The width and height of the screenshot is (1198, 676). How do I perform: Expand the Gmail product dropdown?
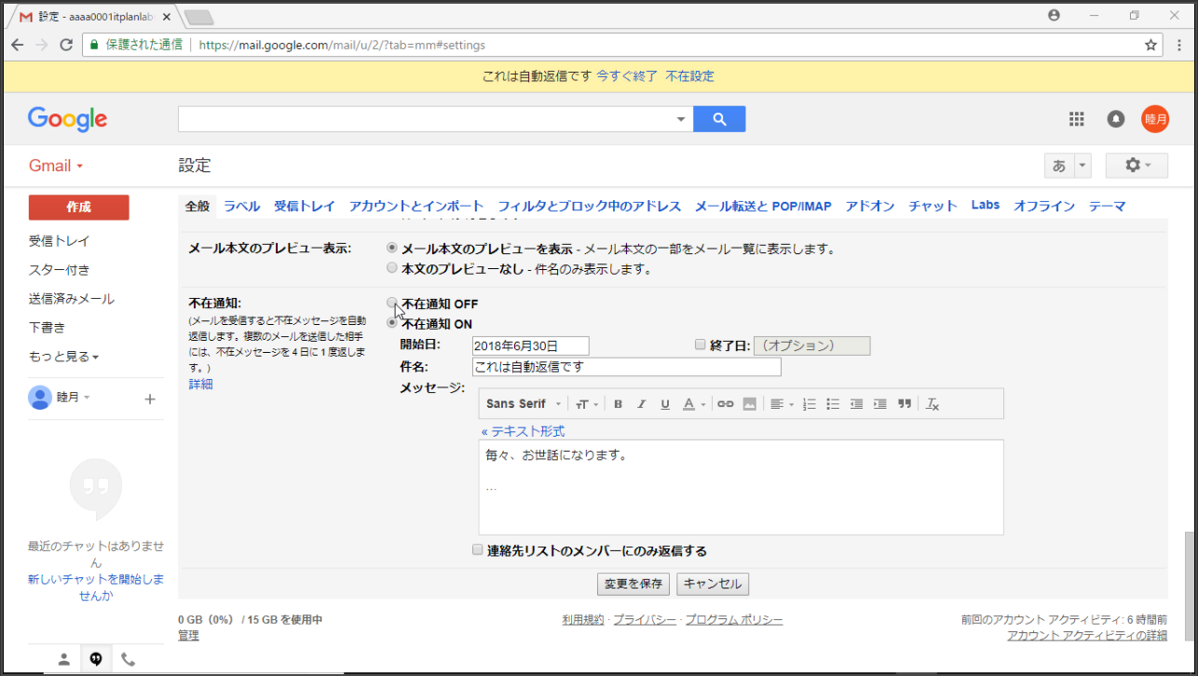pos(56,166)
